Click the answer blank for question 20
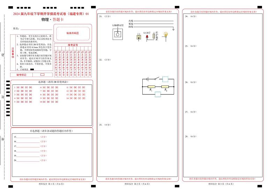The width and height of the screenshot is (277, 195). (x=28, y=160)
